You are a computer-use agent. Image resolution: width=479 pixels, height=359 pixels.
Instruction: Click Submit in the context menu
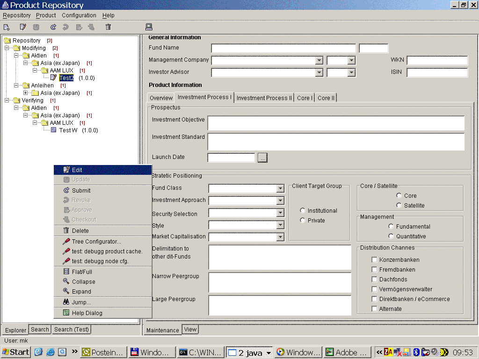[81, 190]
